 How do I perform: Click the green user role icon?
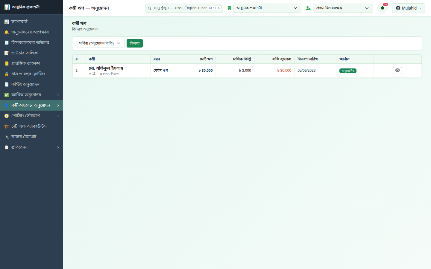pos(308,8)
